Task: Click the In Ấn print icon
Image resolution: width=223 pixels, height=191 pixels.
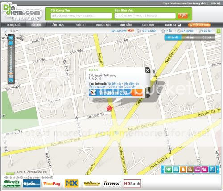Action: pos(163,31)
